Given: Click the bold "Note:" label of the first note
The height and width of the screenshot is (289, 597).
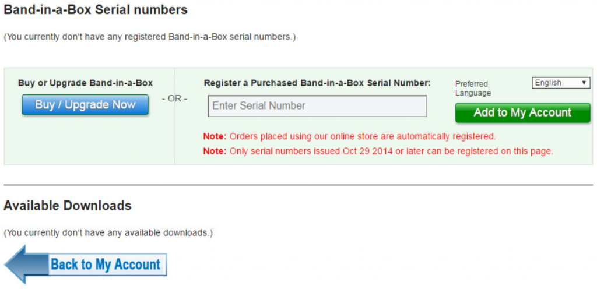Looking at the screenshot, I should click(215, 136).
